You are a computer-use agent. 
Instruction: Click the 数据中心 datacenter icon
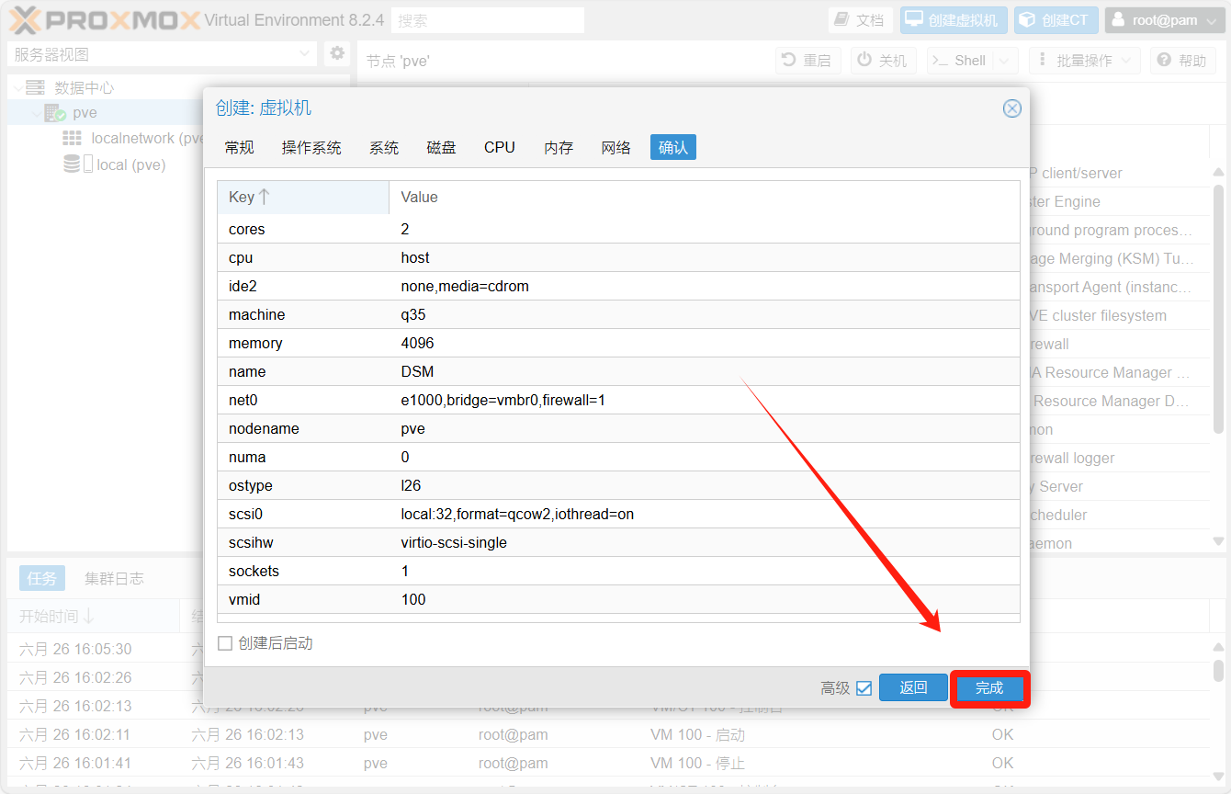coord(36,88)
